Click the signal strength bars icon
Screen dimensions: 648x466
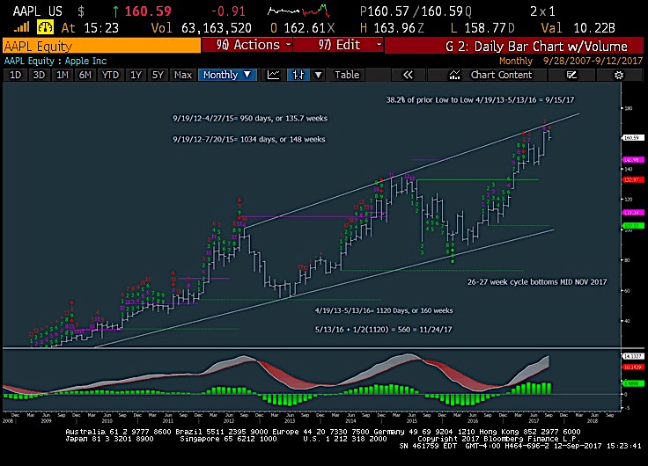21,27
